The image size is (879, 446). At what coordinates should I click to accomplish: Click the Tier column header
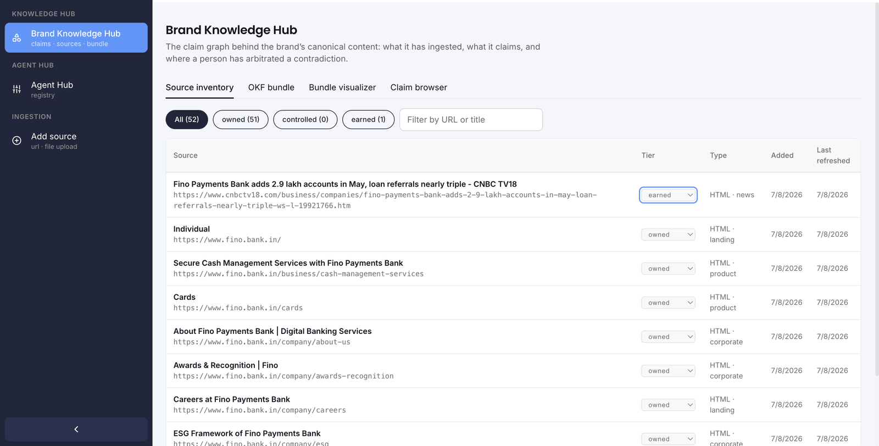point(648,155)
